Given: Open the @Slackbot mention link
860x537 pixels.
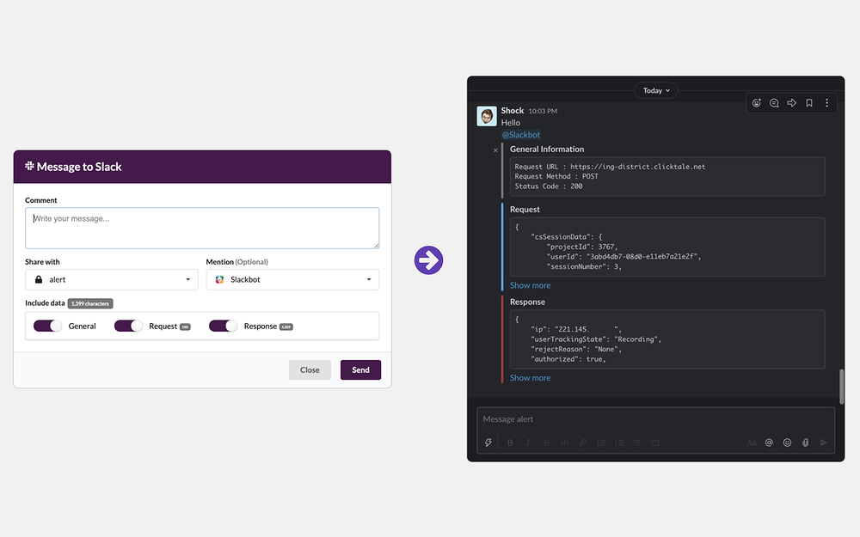Looking at the screenshot, I should (520, 135).
